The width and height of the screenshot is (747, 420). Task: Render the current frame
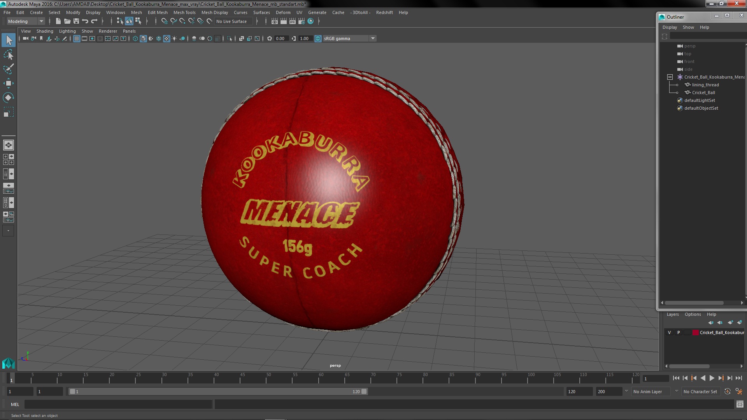284,21
